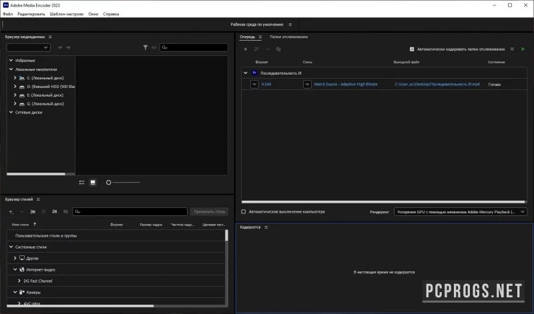Collapse the Камеры style group
This screenshot has height=314, width=534.
coord(15,292)
